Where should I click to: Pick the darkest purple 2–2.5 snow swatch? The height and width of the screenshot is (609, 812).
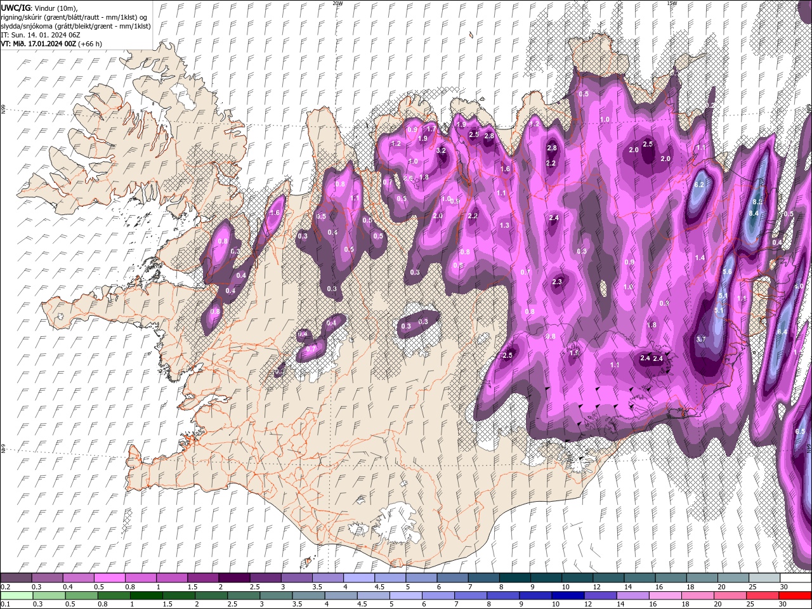point(233,578)
